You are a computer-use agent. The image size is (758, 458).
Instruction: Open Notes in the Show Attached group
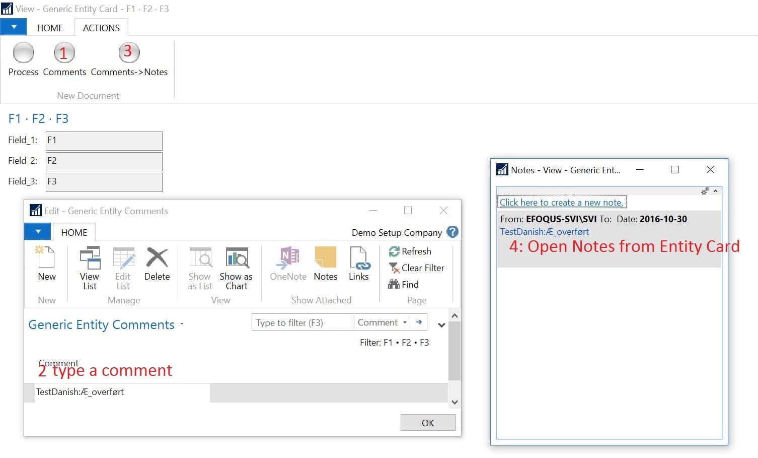(x=326, y=264)
